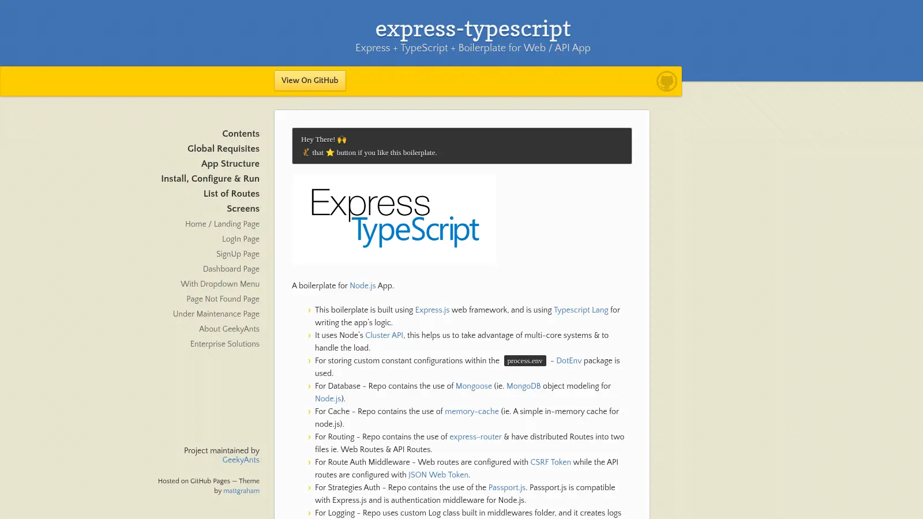Jump to Global Requisites section
Viewport: 923px width, 519px height.
(223, 149)
